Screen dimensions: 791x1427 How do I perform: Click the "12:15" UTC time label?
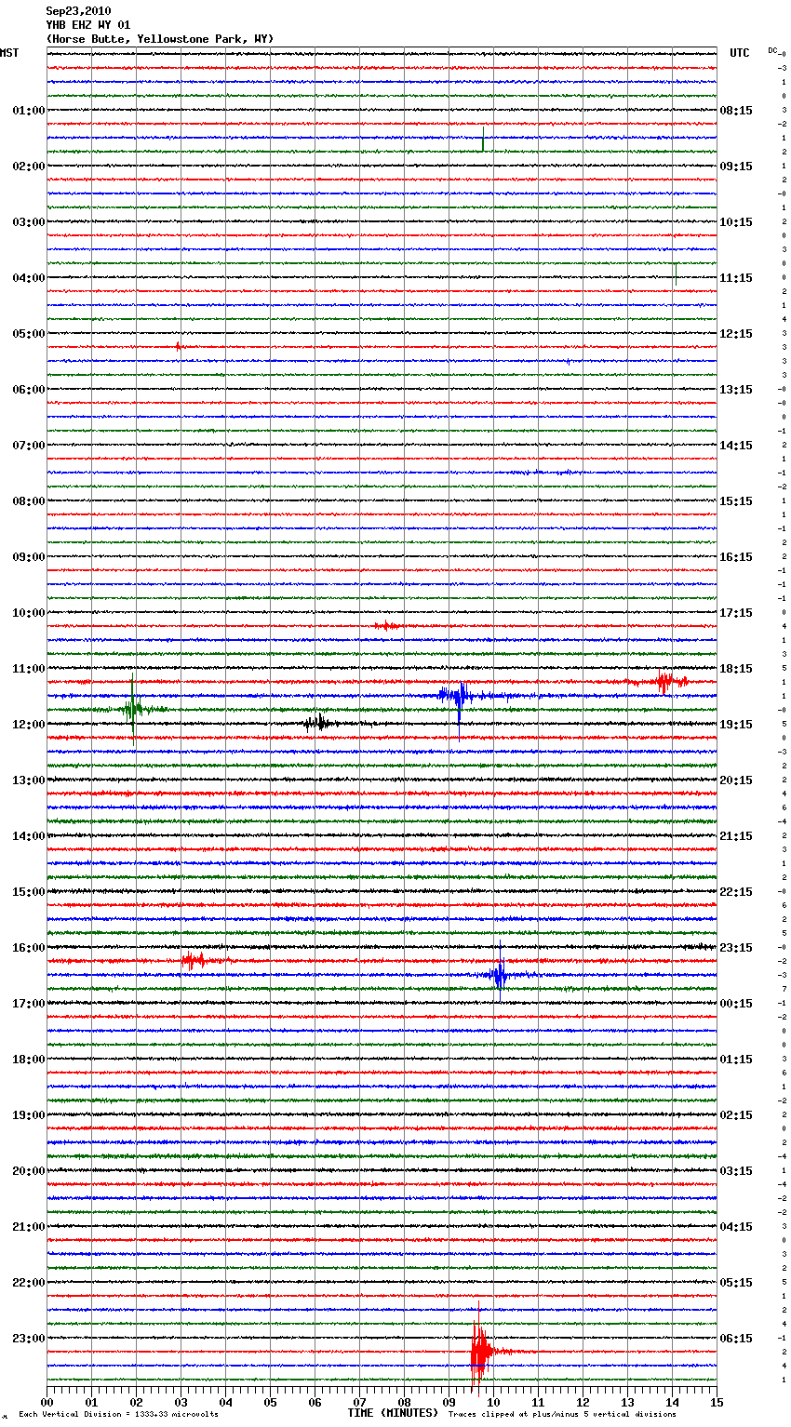[736, 334]
